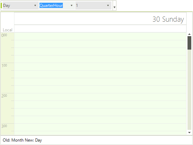This screenshot has width=193, height=145.
Task: Click the 'Old: Month New: Day' status text
Action: pos(22,140)
